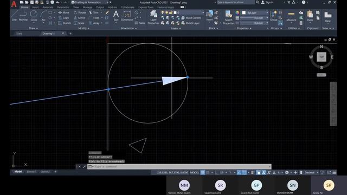Click the Group tool
This screenshot has height=195, width=347.
pyautogui.click(x=273, y=16)
